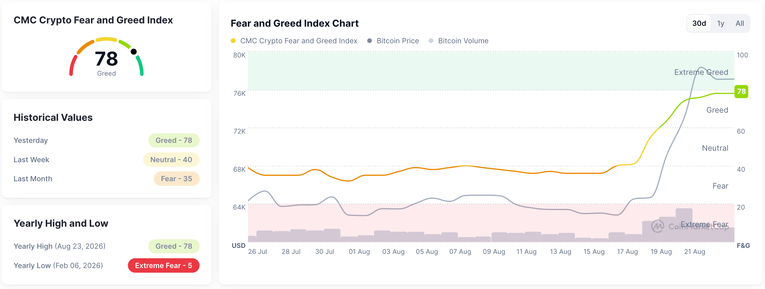The height and width of the screenshot is (289, 765).
Task: Click the Last Week row label
Action: pyautogui.click(x=31, y=159)
